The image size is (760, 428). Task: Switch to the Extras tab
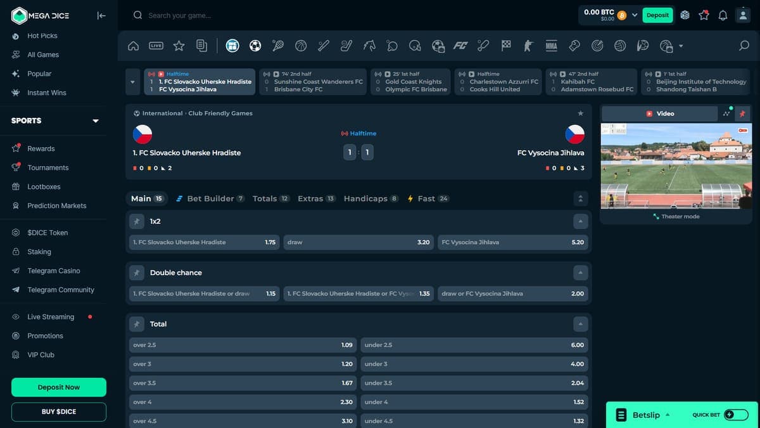pos(317,198)
